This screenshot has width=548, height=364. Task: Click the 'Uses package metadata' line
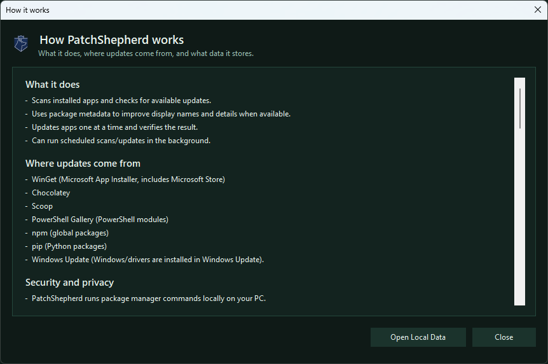pyautogui.click(x=161, y=114)
